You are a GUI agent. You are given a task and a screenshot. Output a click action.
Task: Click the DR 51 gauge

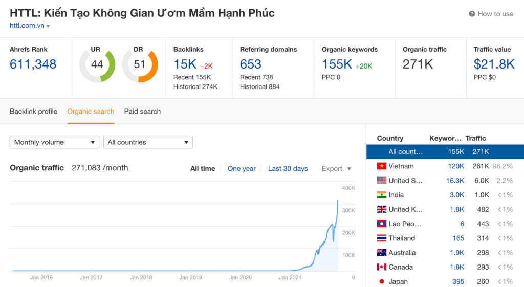140,64
